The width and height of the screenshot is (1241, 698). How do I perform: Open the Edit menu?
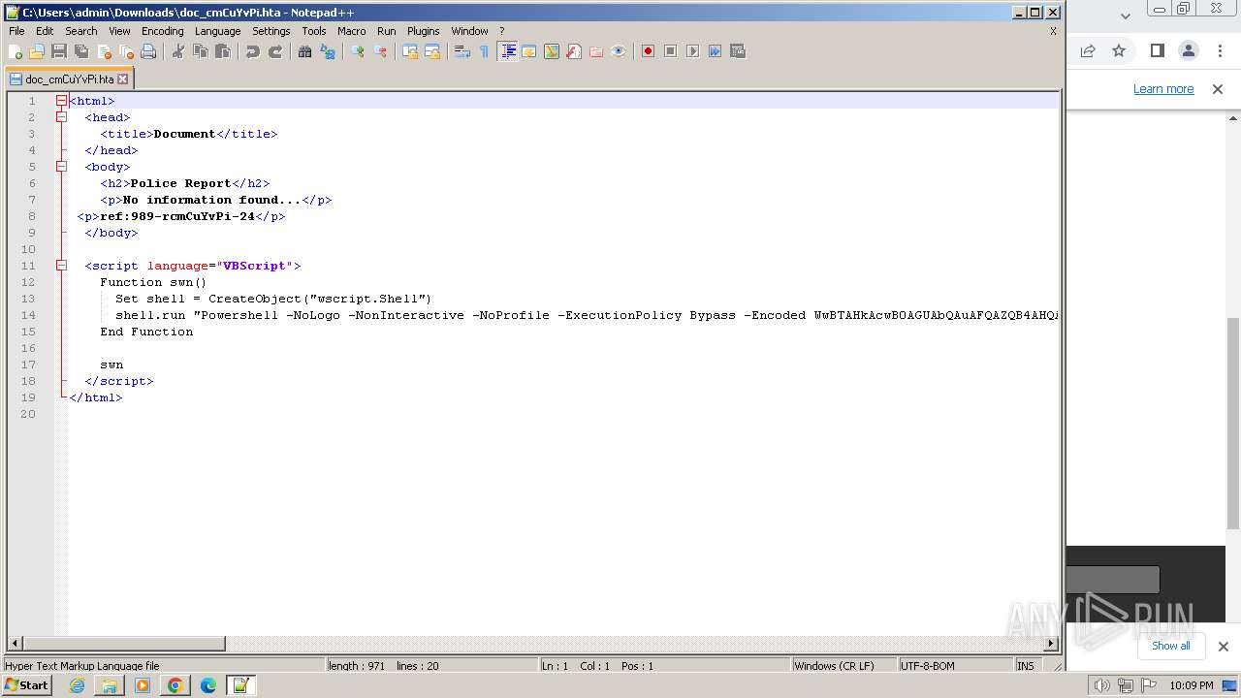coord(45,31)
